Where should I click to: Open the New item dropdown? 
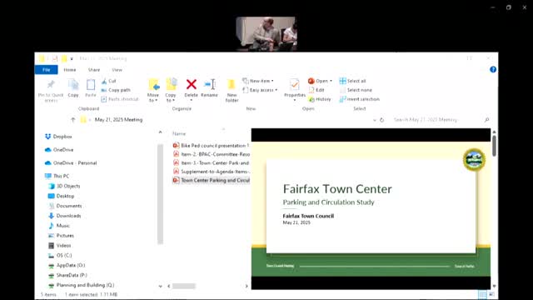(x=258, y=81)
